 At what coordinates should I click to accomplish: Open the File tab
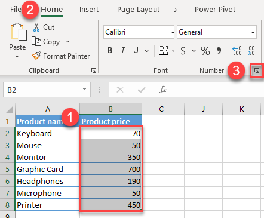(16, 9)
